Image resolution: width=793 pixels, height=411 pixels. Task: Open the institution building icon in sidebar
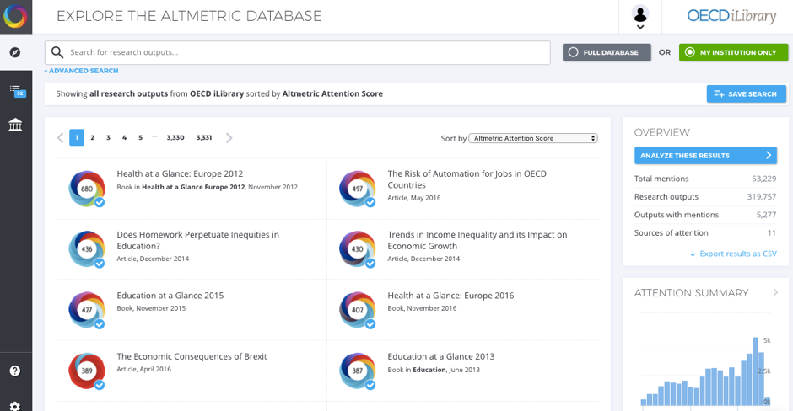point(15,124)
